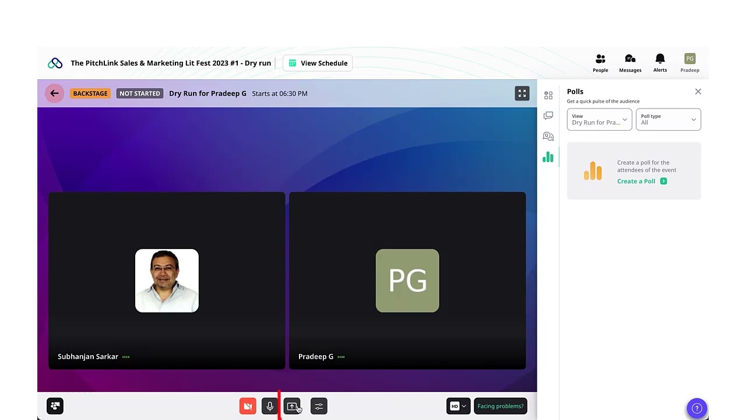
Task: Click the event title PitchLink Lit Fest
Action: tap(171, 63)
